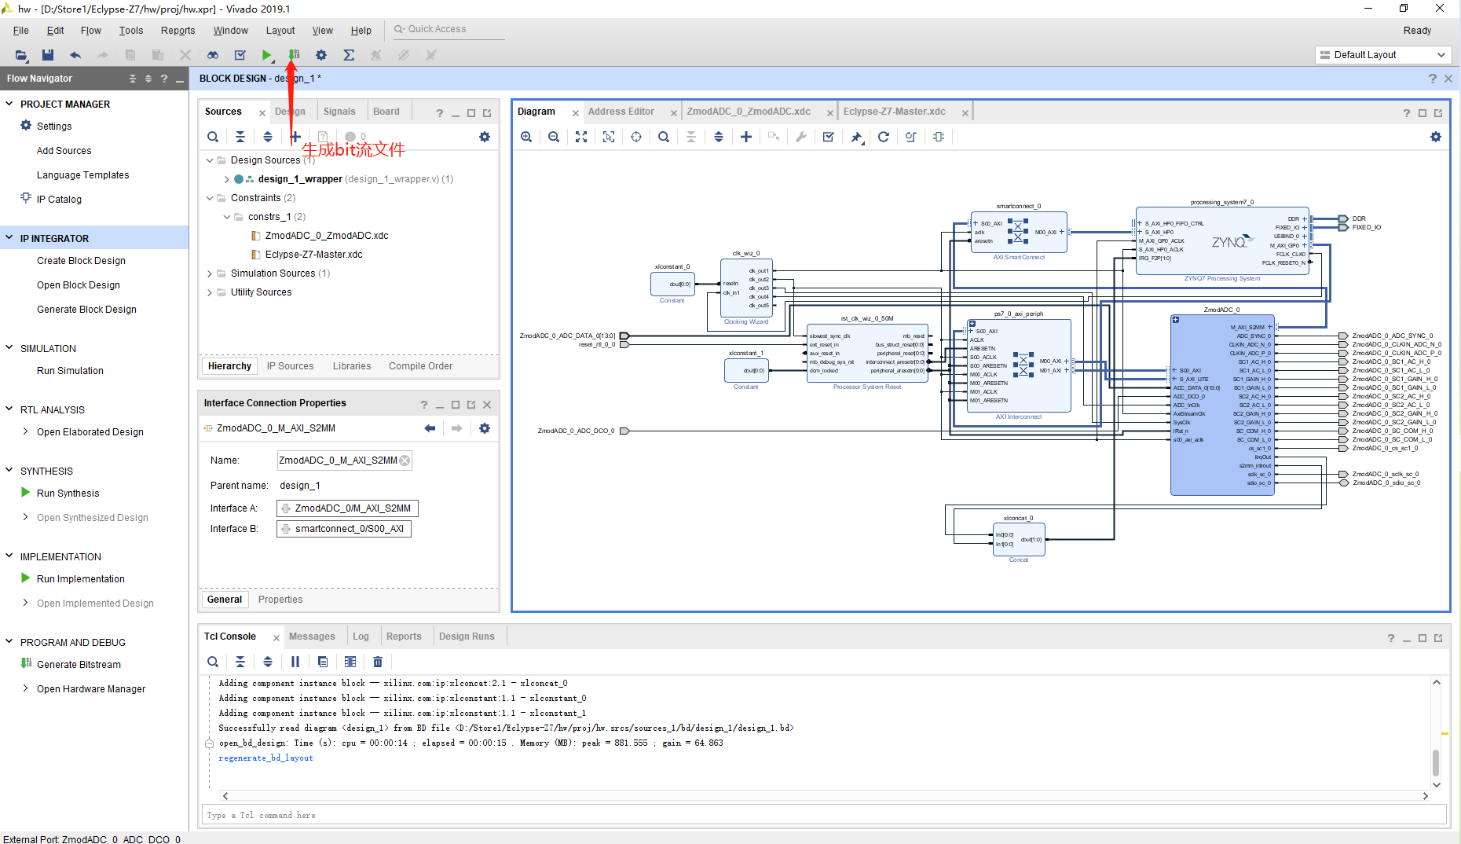
Task: Switch to Compile Order tab
Action: [x=420, y=366]
